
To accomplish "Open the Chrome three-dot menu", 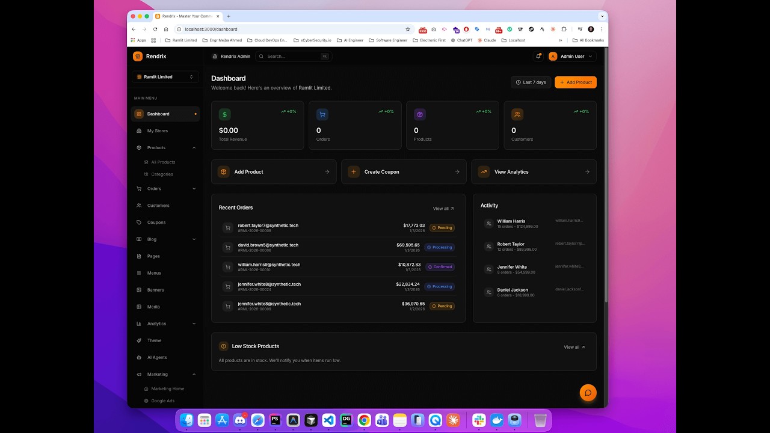I will pyautogui.click(x=602, y=29).
